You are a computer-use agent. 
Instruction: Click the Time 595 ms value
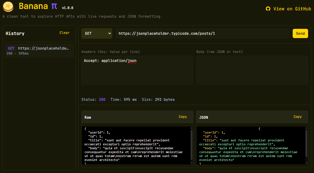(130, 99)
